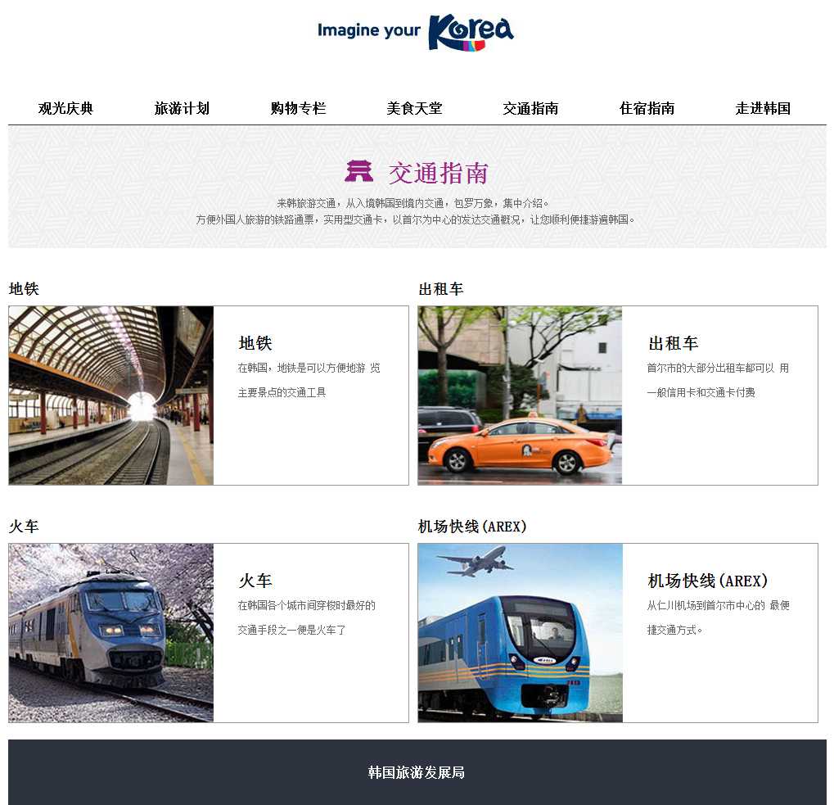
Task: Click the 地铁 section heading above the card
Action: coord(24,289)
